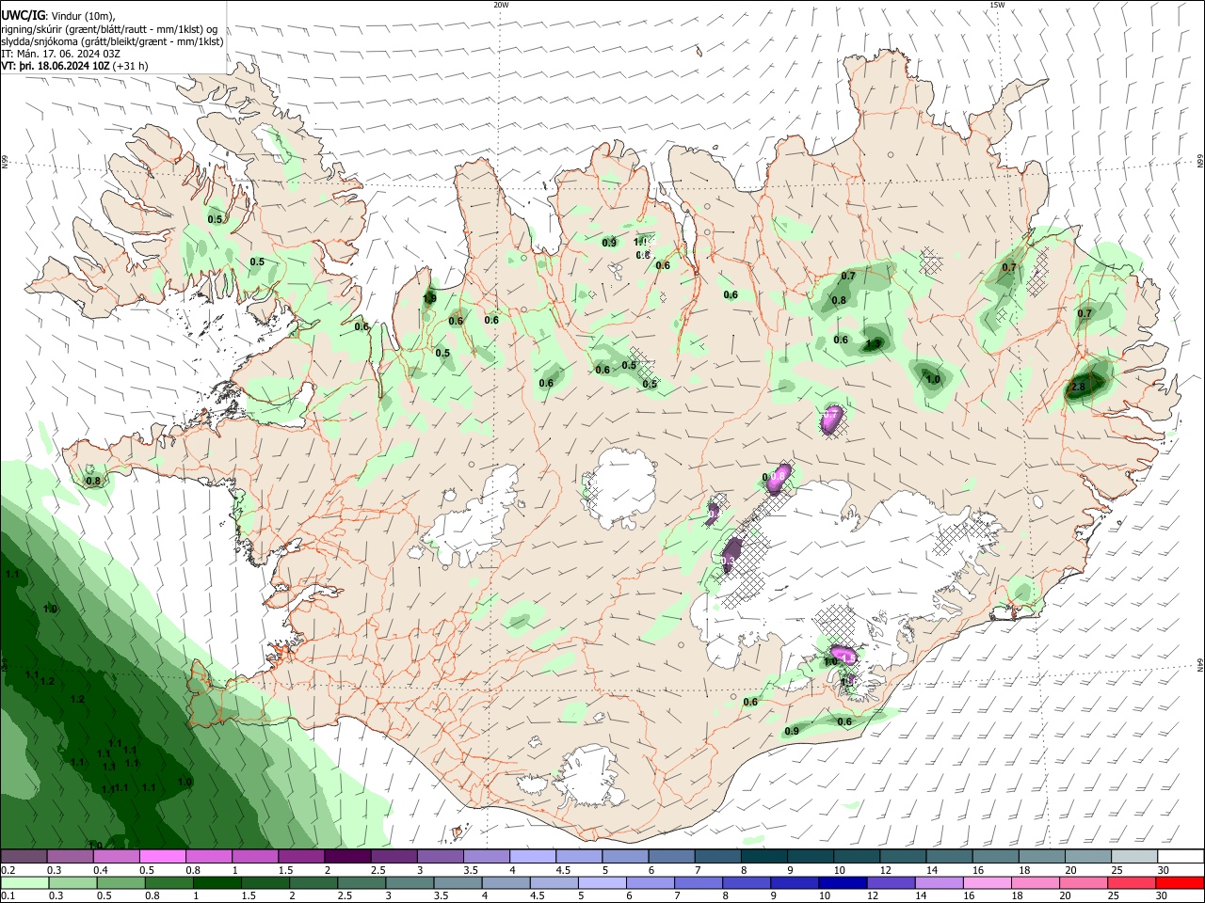Click upper legend swatch between 10 and 12

coord(857,856)
